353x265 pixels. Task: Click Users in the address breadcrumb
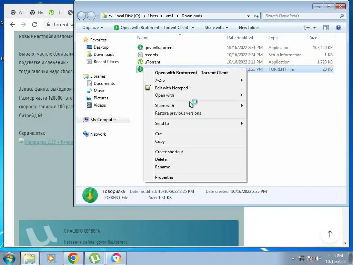153,16
